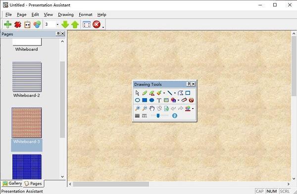Click the redo arrow in Drawing Tools
Screen dimensions: 297x194
pyautogui.click(x=181, y=109)
